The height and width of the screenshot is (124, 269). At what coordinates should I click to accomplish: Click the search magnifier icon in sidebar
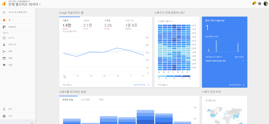tap(4, 12)
